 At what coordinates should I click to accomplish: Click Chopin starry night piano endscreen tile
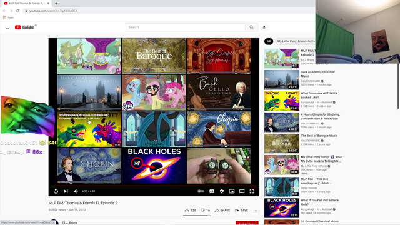(219, 129)
